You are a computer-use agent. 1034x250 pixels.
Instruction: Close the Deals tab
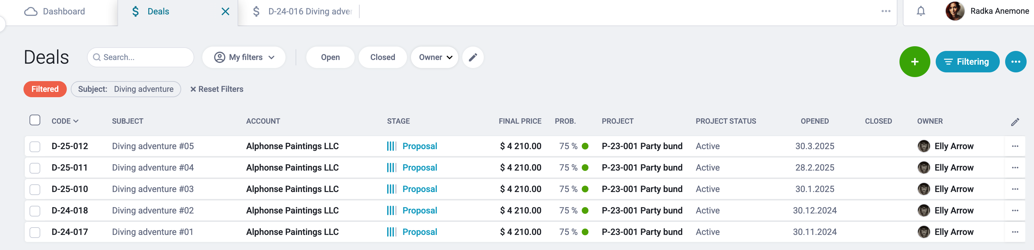tap(225, 12)
